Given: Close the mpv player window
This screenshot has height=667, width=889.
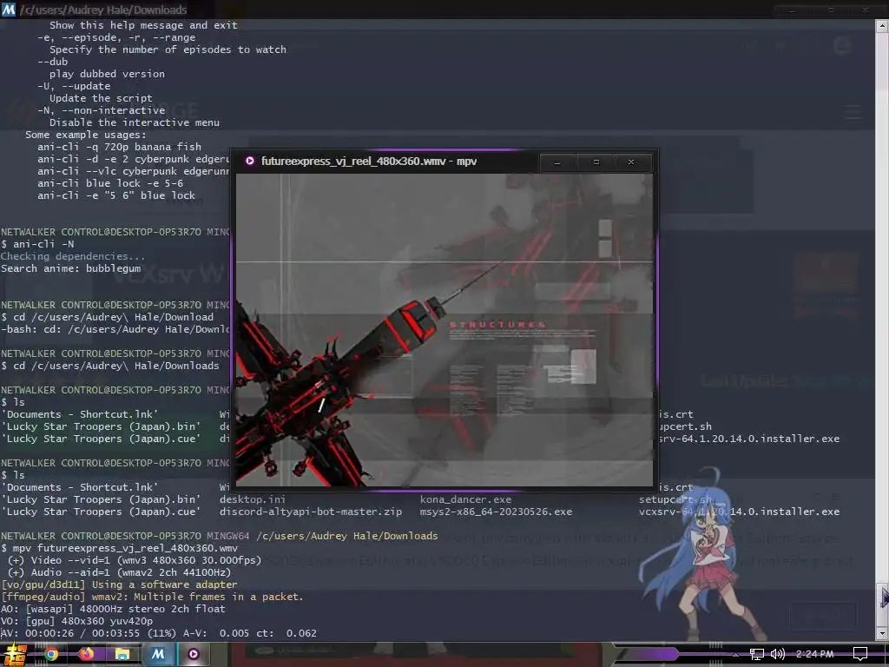Looking at the screenshot, I should pos(631,162).
